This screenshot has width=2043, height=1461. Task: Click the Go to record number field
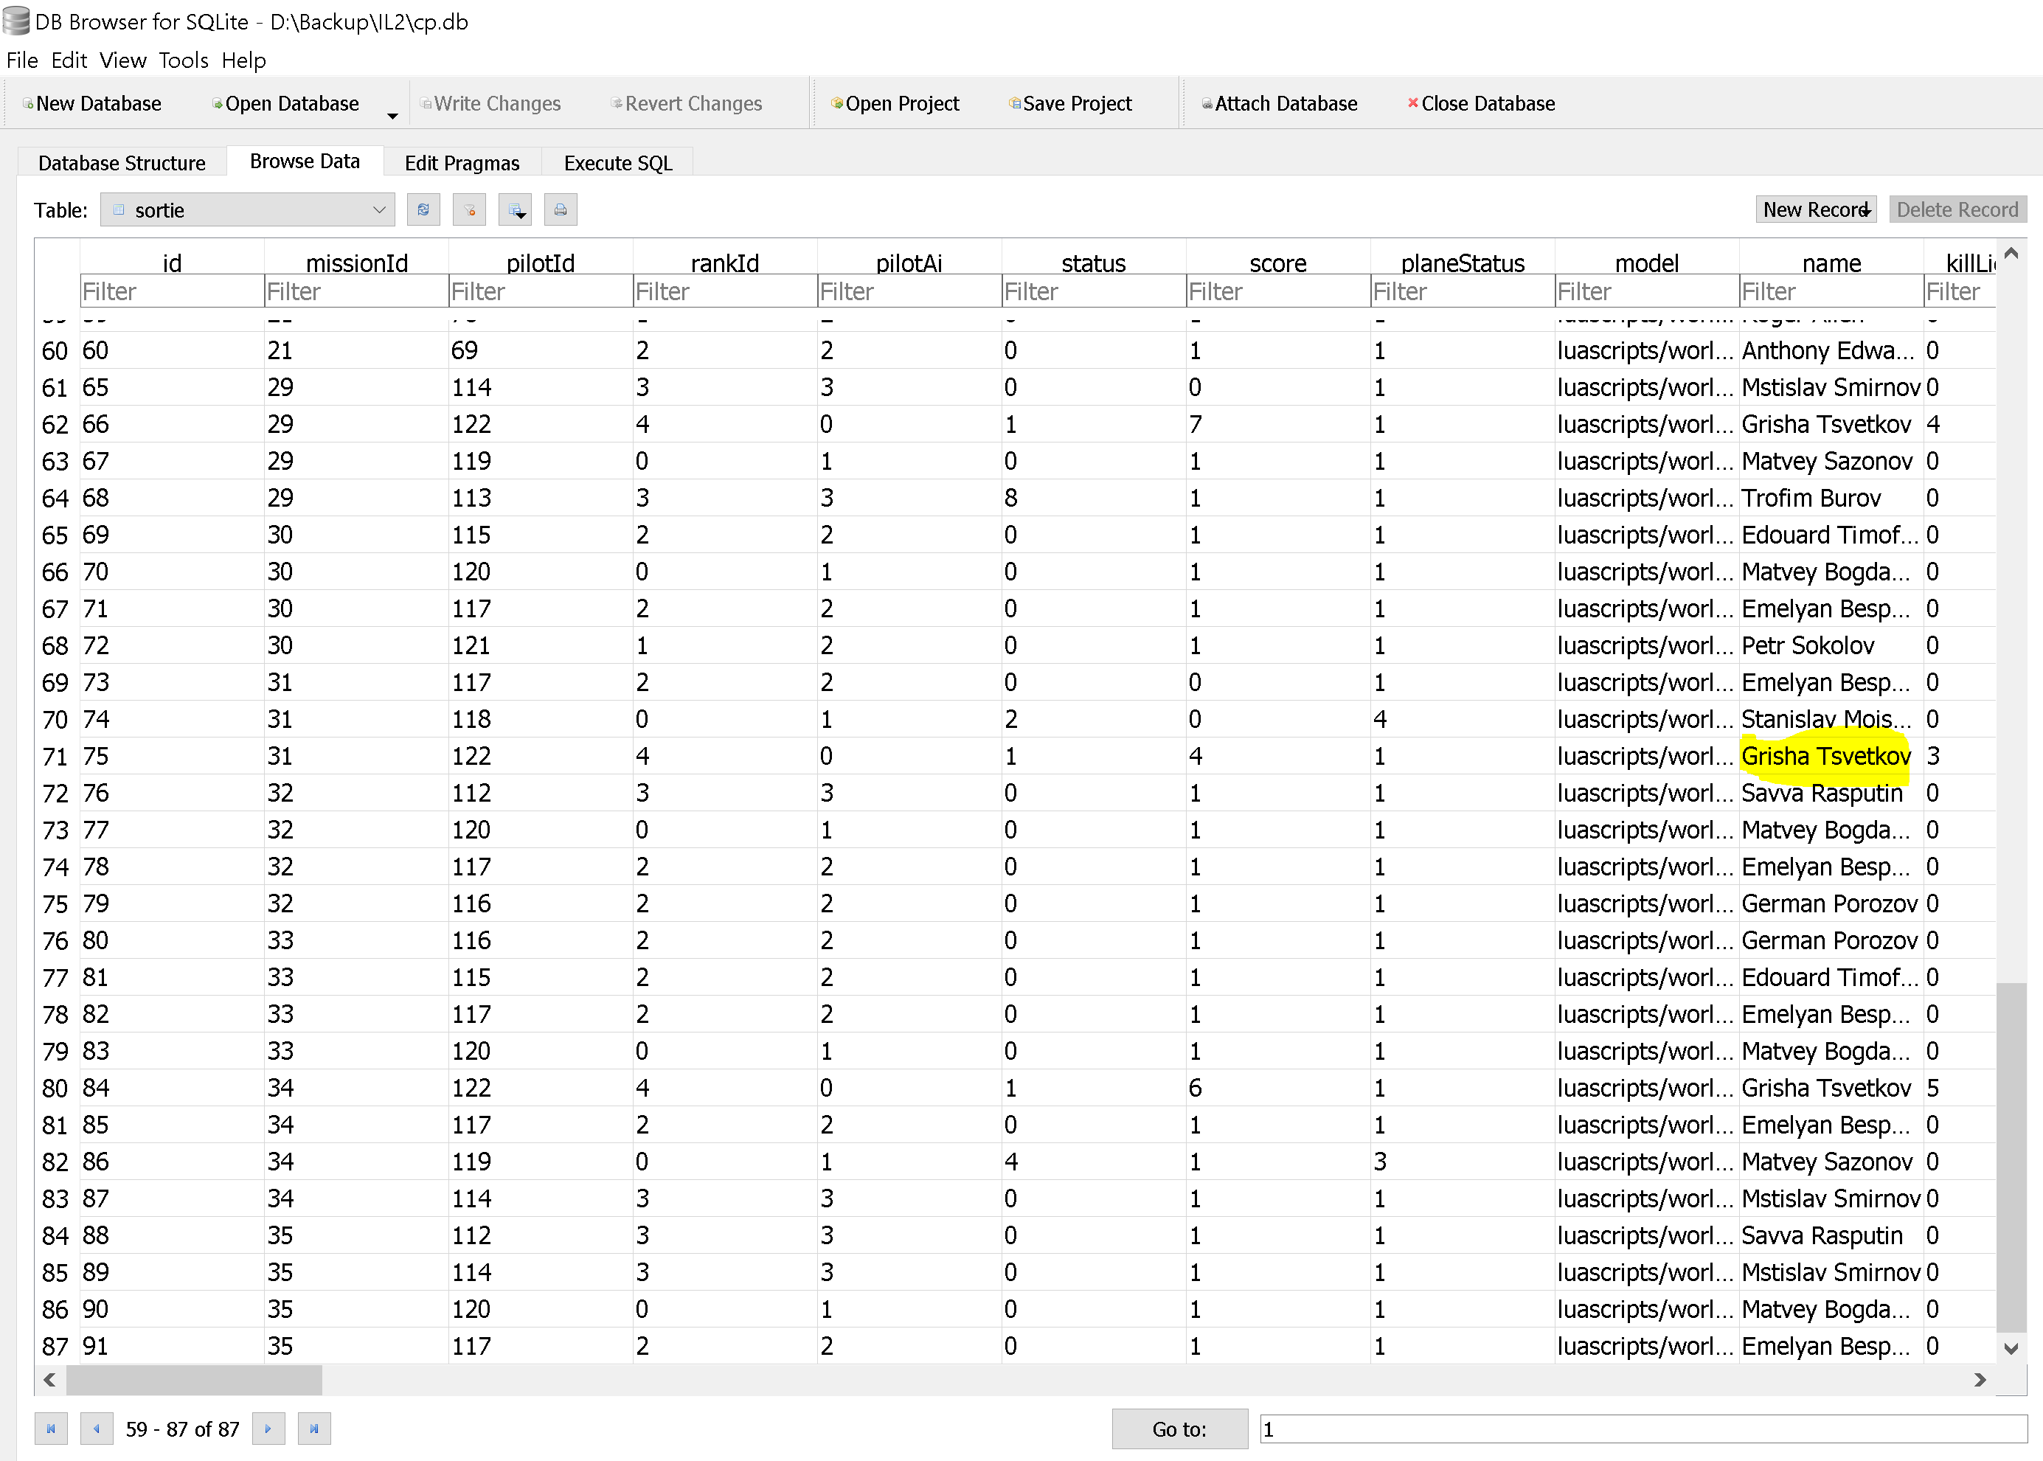pyautogui.click(x=1642, y=1429)
